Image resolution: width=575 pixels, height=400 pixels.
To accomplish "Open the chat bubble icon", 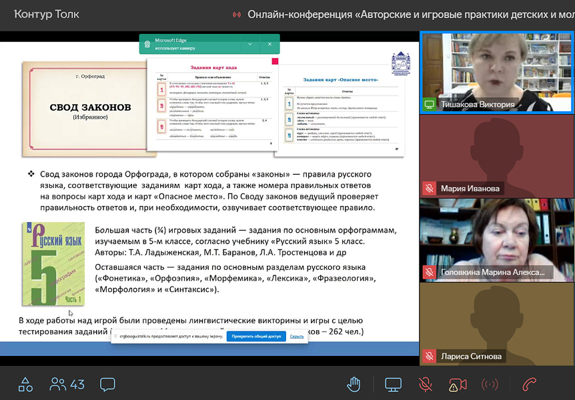I will coord(107,384).
